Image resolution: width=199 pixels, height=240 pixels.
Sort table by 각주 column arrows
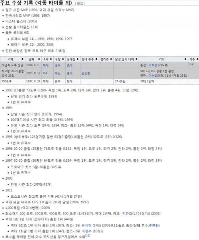pos(197,59)
